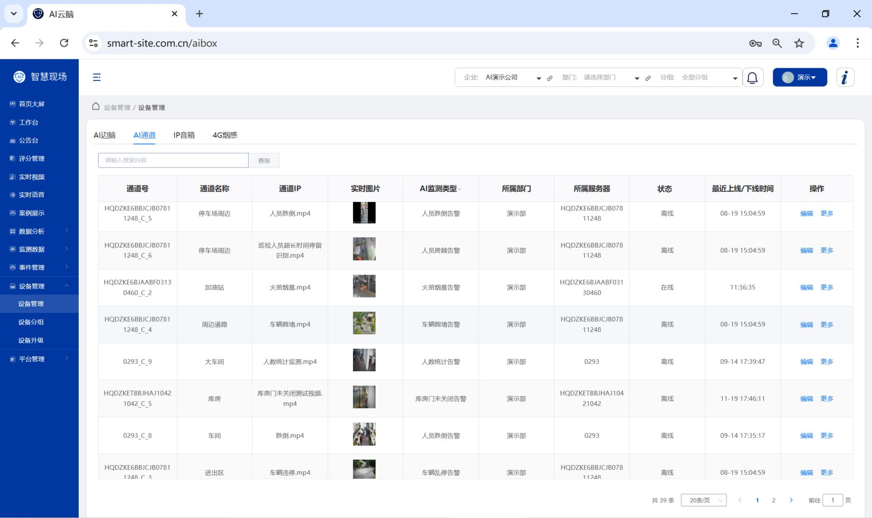Click the link icon next to company selector

click(550, 78)
